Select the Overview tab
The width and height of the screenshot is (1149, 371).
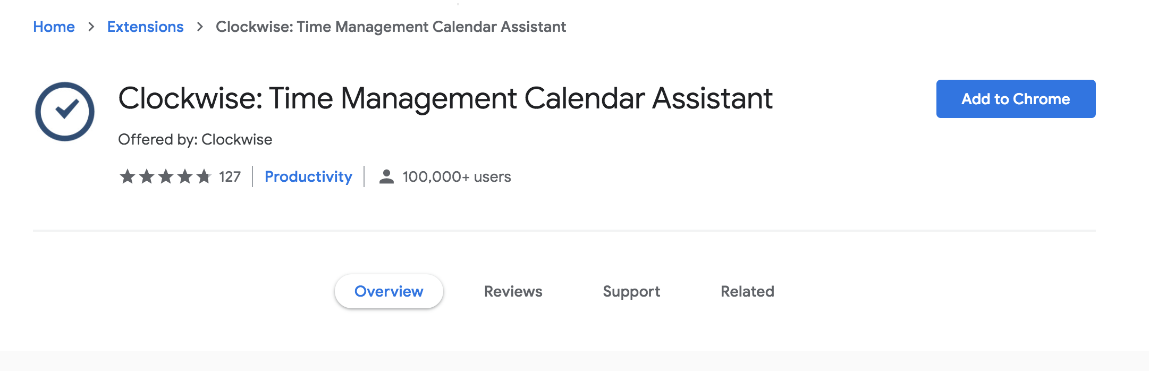(388, 291)
